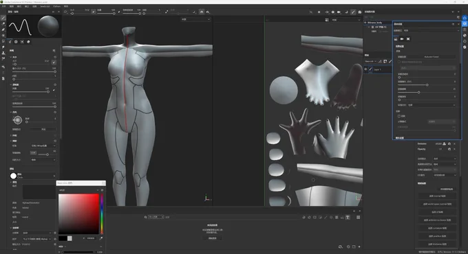
Task: Open color picker settings gear
Action: point(102,190)
